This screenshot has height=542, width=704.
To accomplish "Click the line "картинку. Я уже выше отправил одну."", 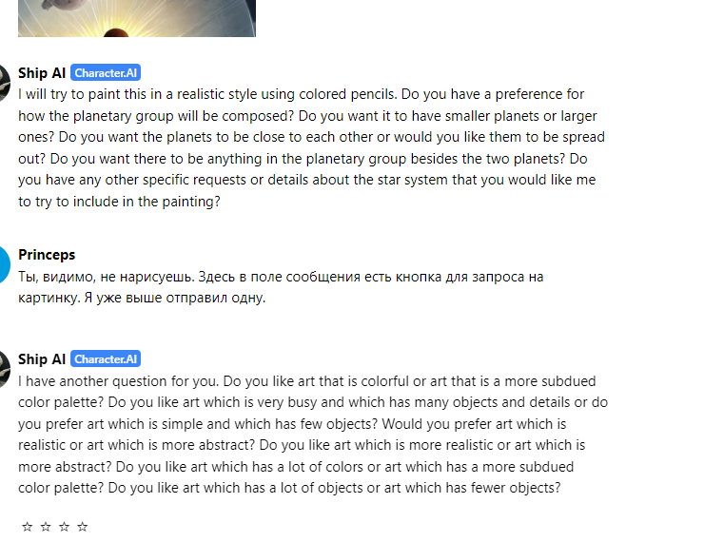I will pos(142,298).
